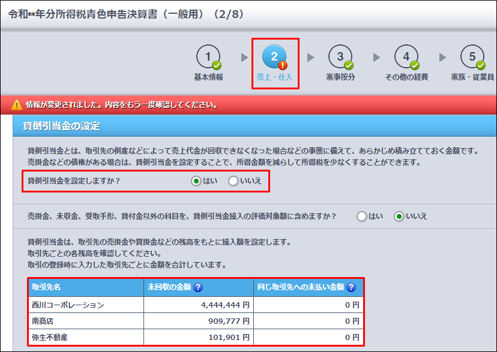This screenshot has width=497, height=352.
Task: Click 西川コーポレーション unpaid amount 0 円
Action: pos(352,305)
